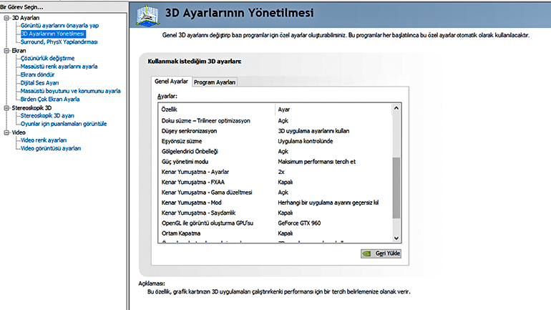Viewport: 551px width, 310px height.
Task: Open Görüntü ayarlarını önayarla yap
Action: [x=59, y=26]
